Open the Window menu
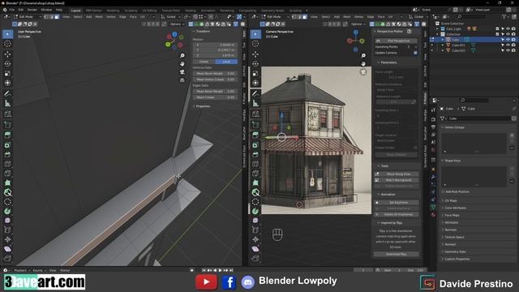The image size is (519, 292). 46,10
